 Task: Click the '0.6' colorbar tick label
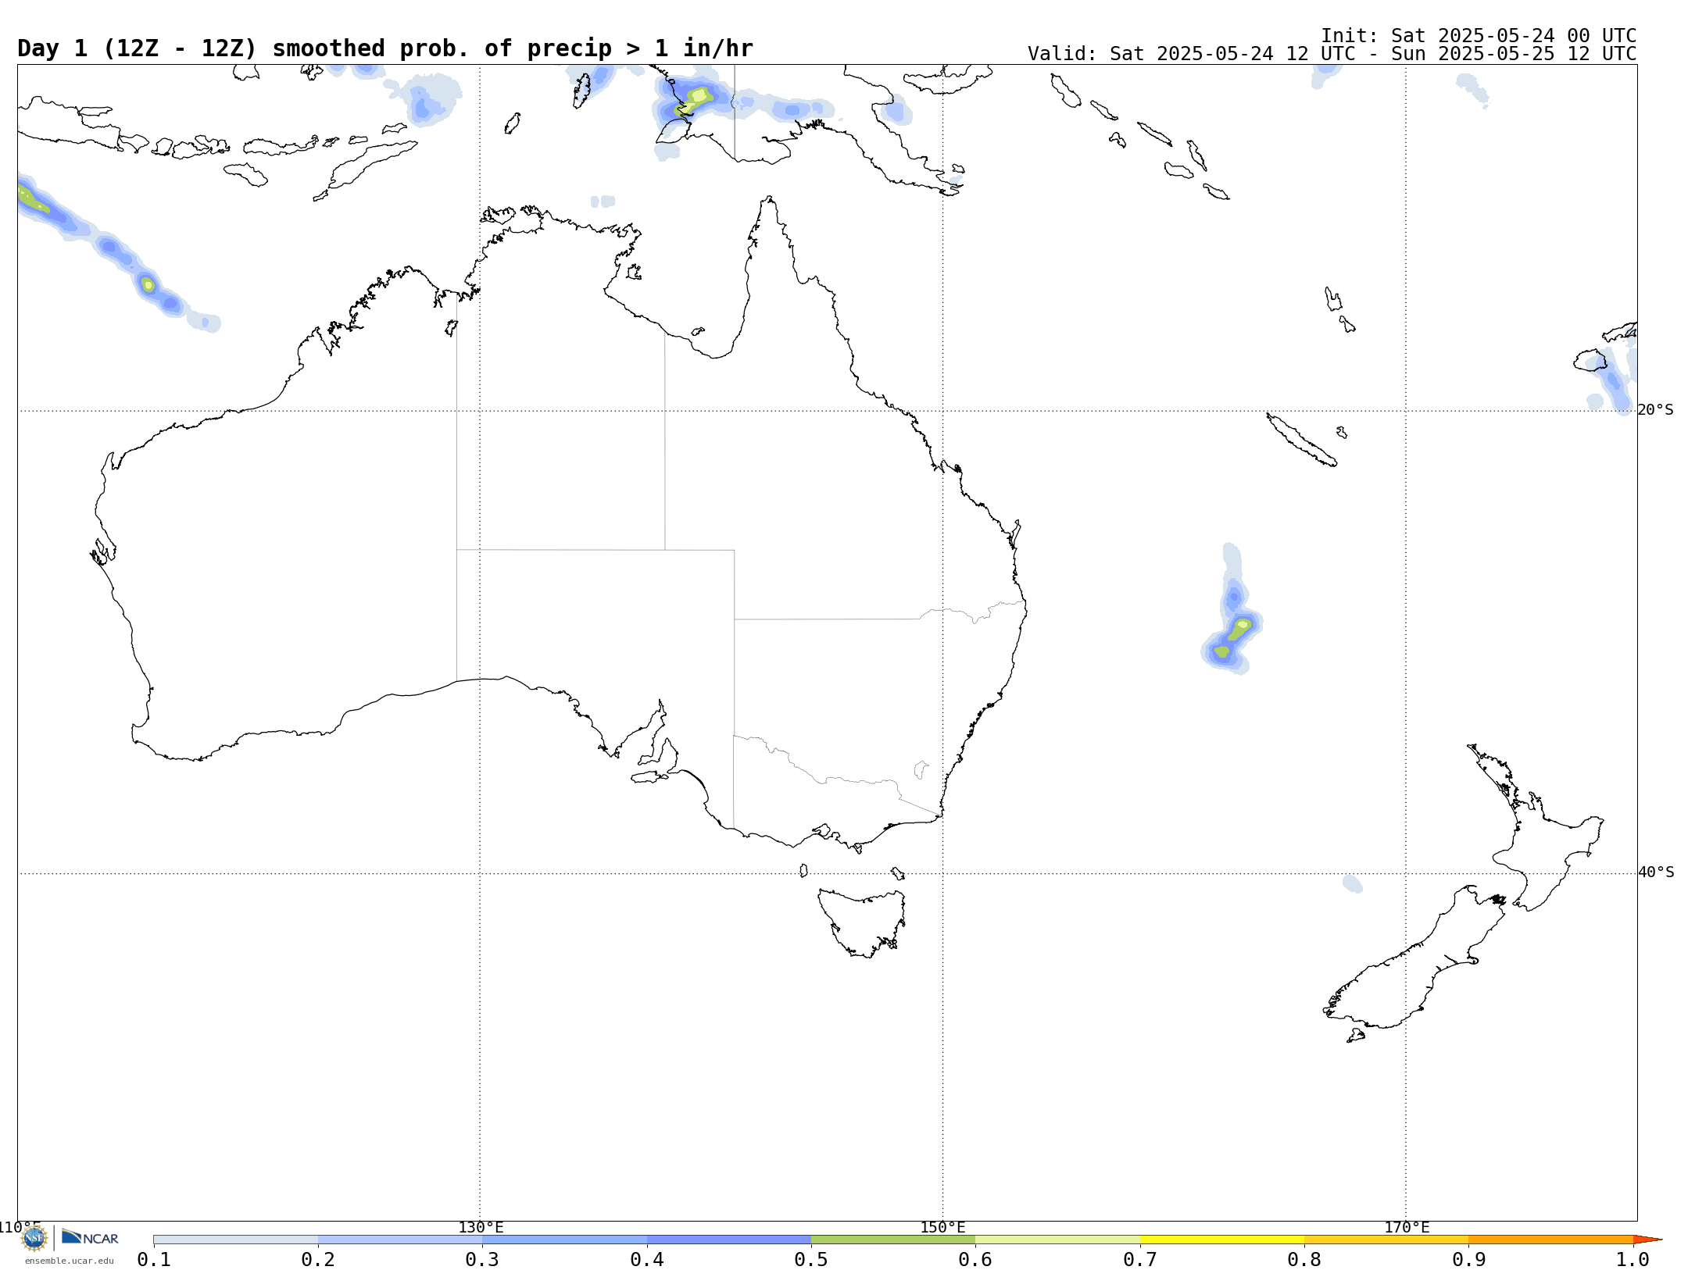975,1260
